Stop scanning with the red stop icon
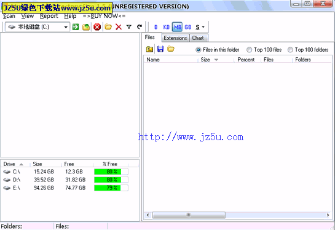Image resolution: width=335 pixels, height=230 pixels. click(x=97, y=27)
